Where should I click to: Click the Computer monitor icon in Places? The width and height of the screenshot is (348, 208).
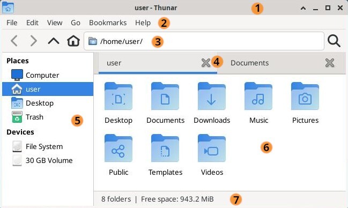tap(17, 75)
